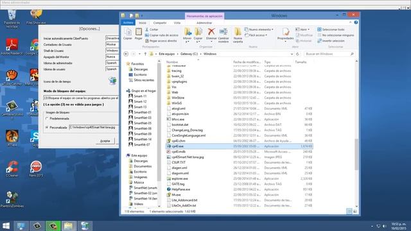
Task: Open Apagado del Monitor dropdown
Action: tap(112, 57)
